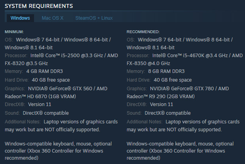Click minimum processor text i5-2500 @3.3 GHz
Viewport: 245px width, 164px height.
tap(82, 56)
